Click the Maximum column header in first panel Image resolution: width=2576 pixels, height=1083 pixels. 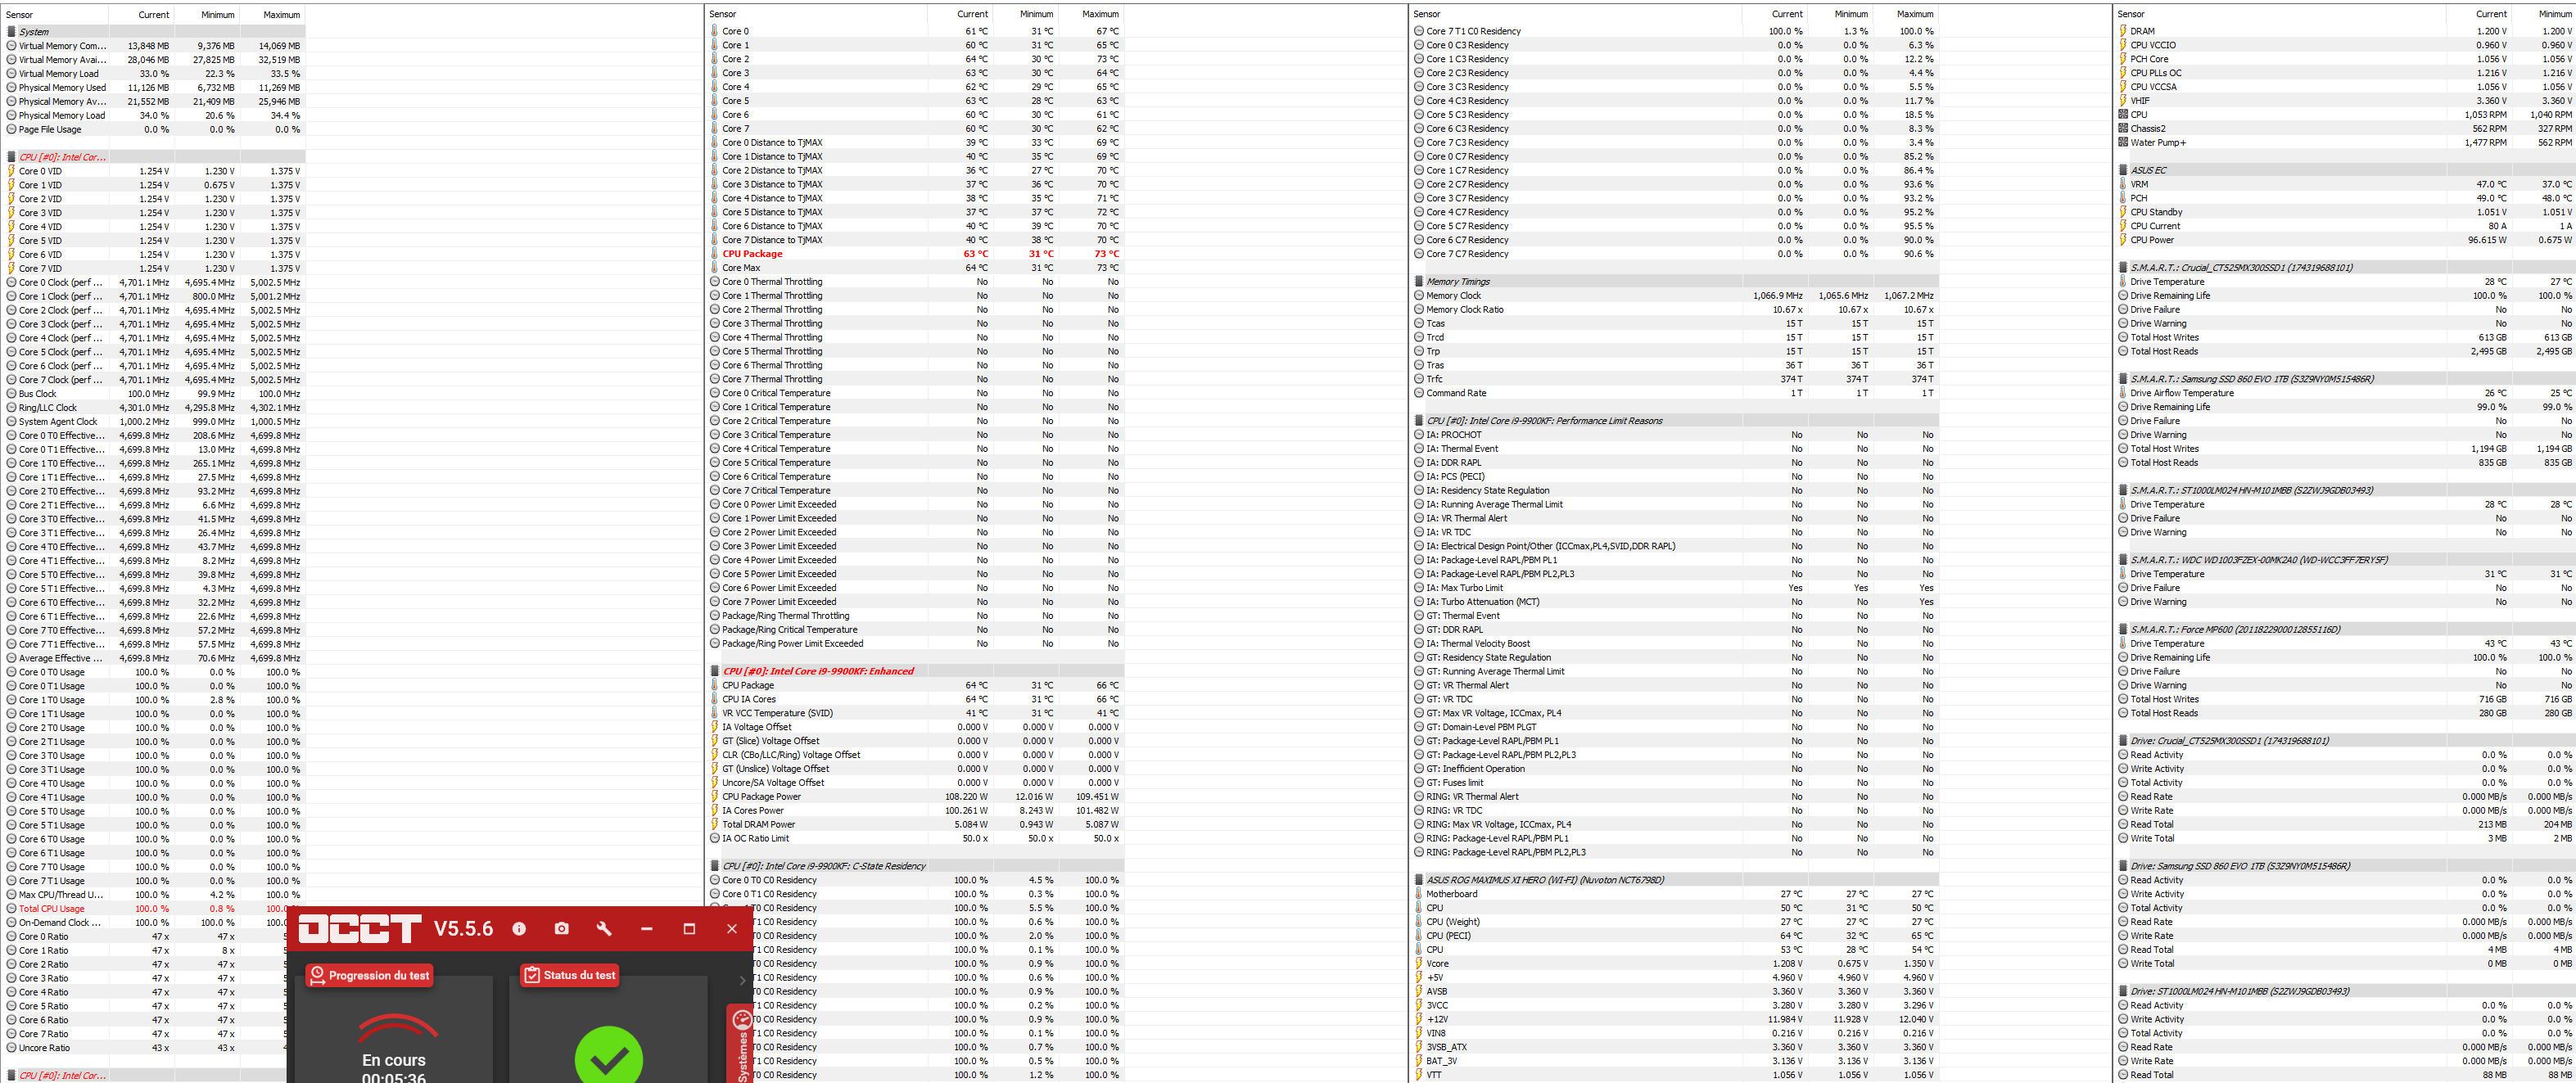pos(281,15)
